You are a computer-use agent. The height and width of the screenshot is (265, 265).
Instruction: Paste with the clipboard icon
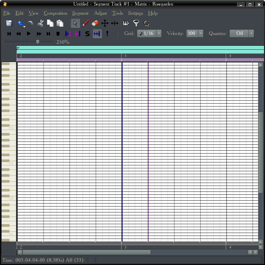(60, 23)
